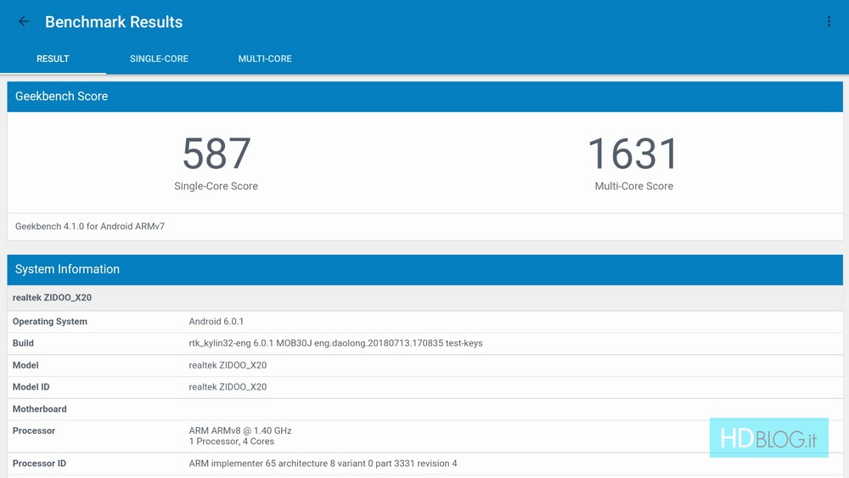Click the Single-Core Score label
Screen dimensions: 849x478
216,186
